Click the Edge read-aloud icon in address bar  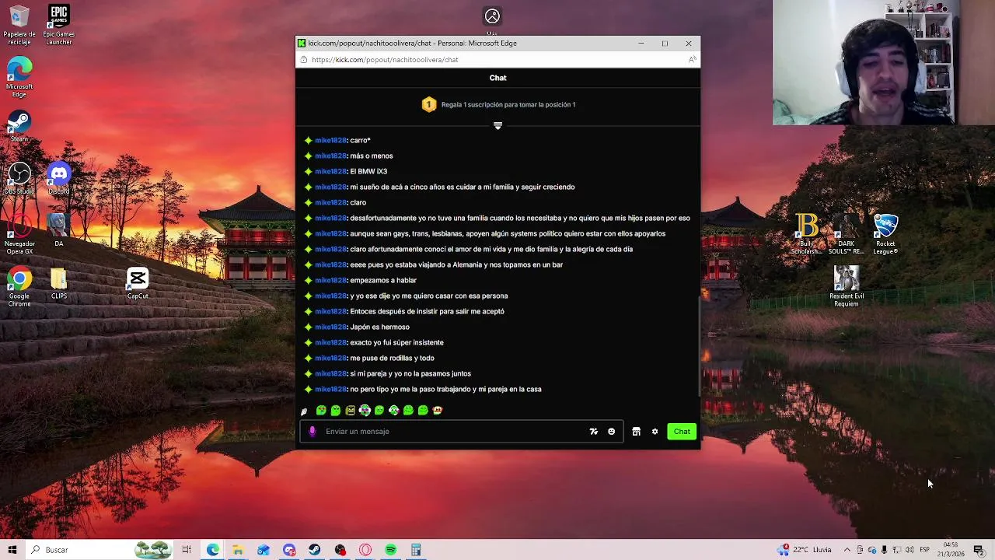point(691,59)
